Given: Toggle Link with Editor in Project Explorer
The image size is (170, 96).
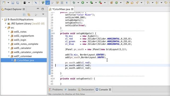Looking at the screenshot, I should pos(29,15).
